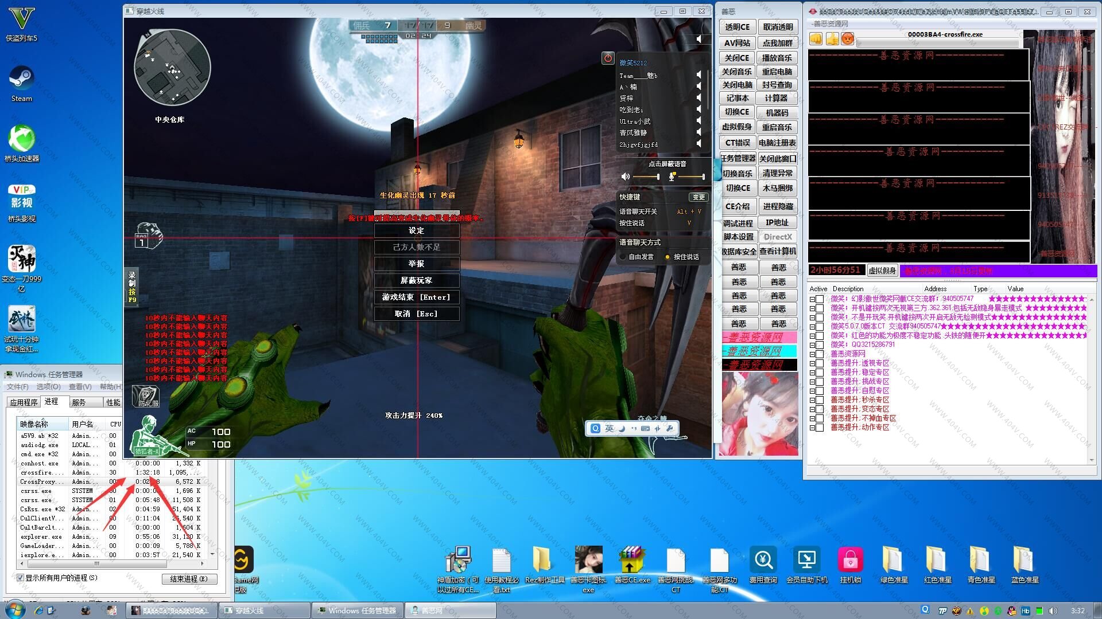This screenshot has width=1102, height=619.
Task: Mute speaker icon next to Ultra小武
Action: [x=699, y=121]
